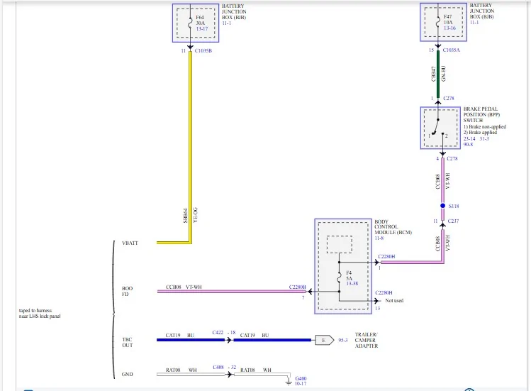Screen dimensions: 531x391
Task: Click ground label G400
Action: coord(301,378)
